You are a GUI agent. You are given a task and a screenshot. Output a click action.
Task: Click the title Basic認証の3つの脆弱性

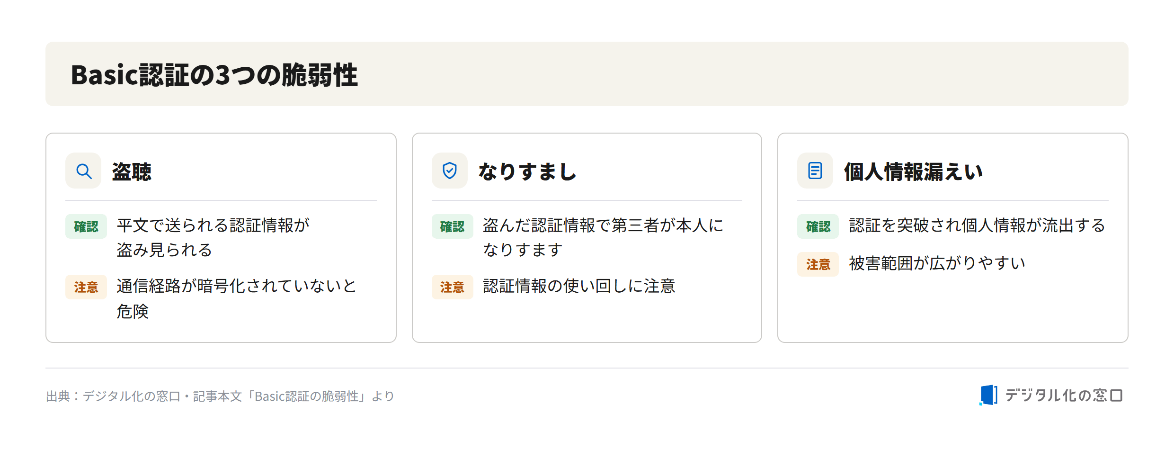(x=214, y=75)
